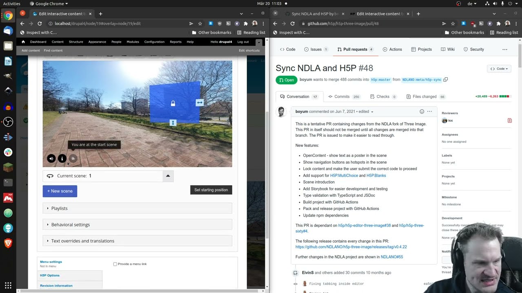The height and width of the screenshot is (293, 522).
Task: Open GitHub repo nav overflow ellipsis
Action: coord(505,49)
